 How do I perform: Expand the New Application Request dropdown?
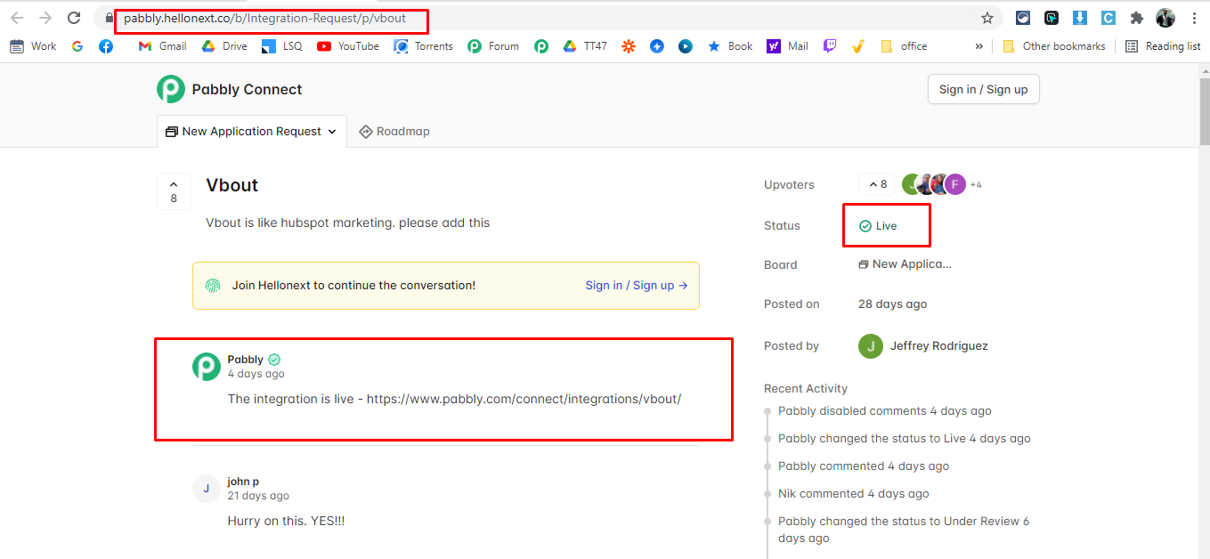tap(252, 131)
